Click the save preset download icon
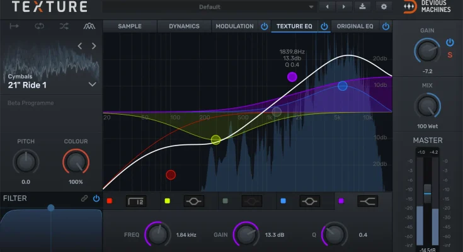The width and height of the screenshot is (463, 252). 362,7
